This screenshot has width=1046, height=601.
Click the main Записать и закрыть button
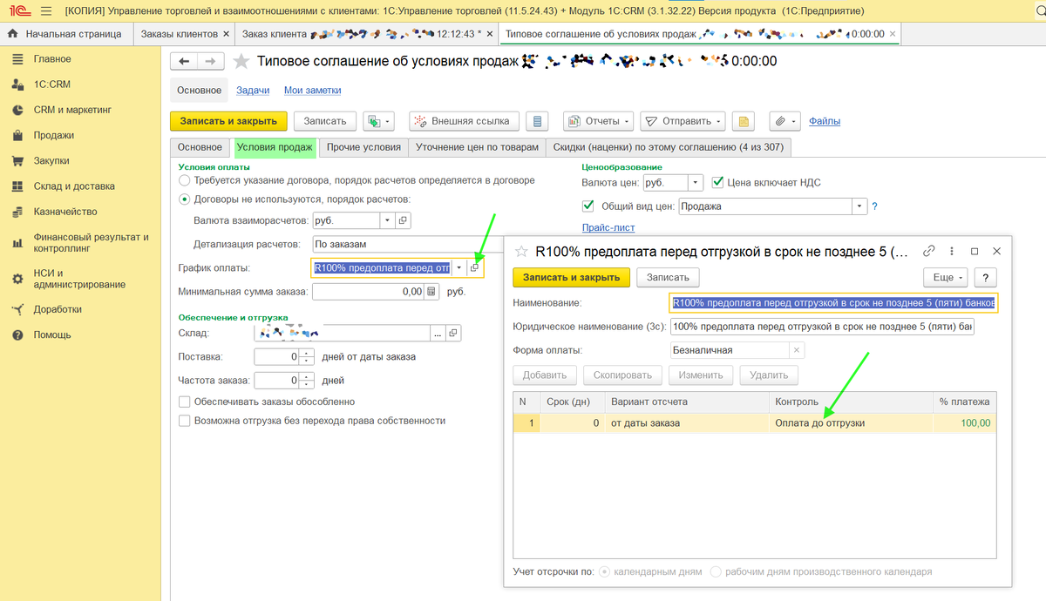point(228,121)
